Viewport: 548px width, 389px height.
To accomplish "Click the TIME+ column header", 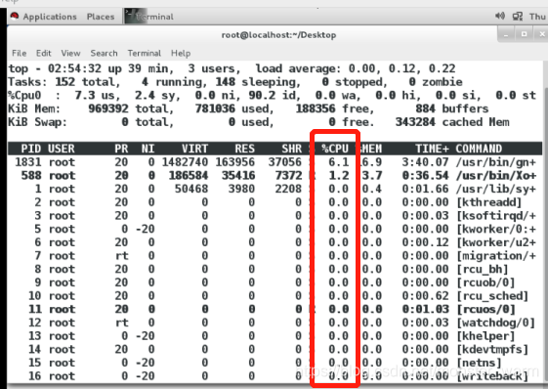I will (432, 149).
